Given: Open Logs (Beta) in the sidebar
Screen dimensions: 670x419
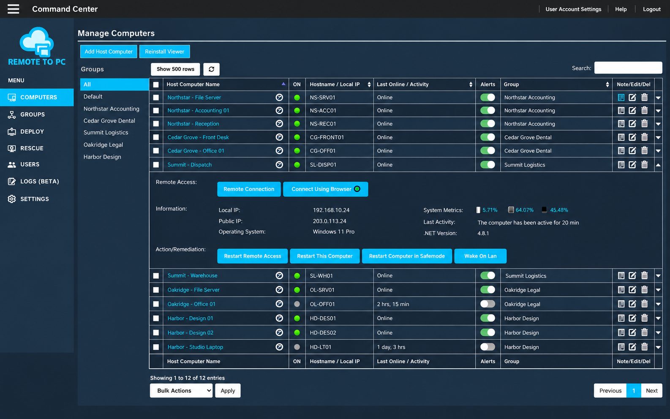Looking at the screenshot, I should [37, 181].
